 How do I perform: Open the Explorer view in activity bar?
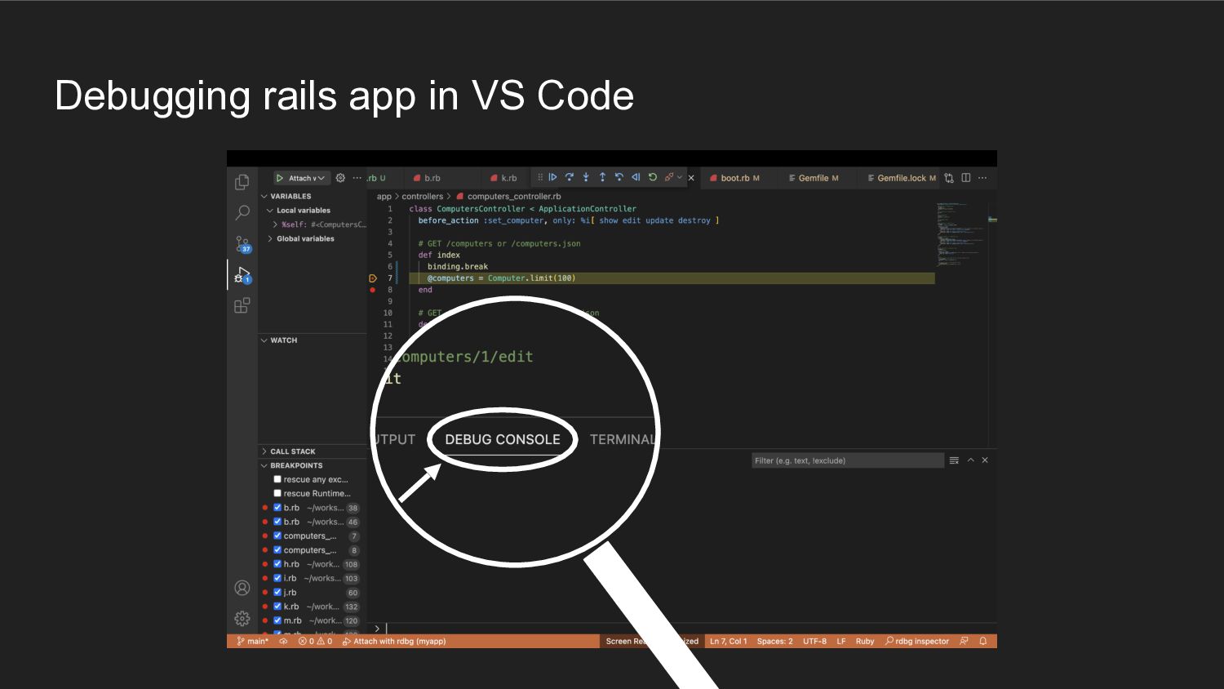pyautogui.click(x=242, y=182)
